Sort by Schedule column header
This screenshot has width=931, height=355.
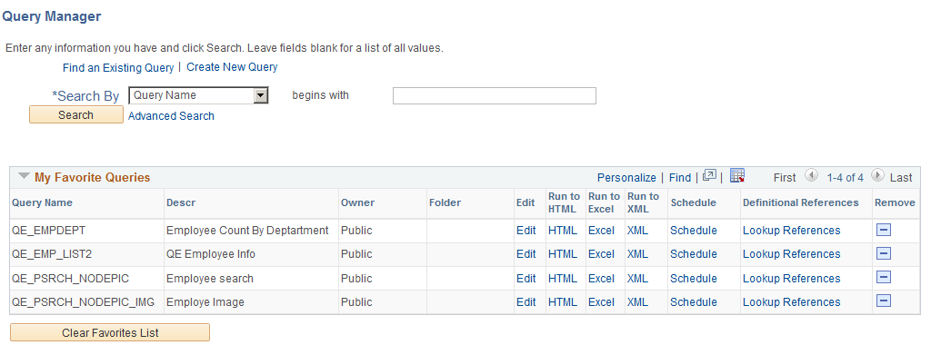[x=694, y=202]
